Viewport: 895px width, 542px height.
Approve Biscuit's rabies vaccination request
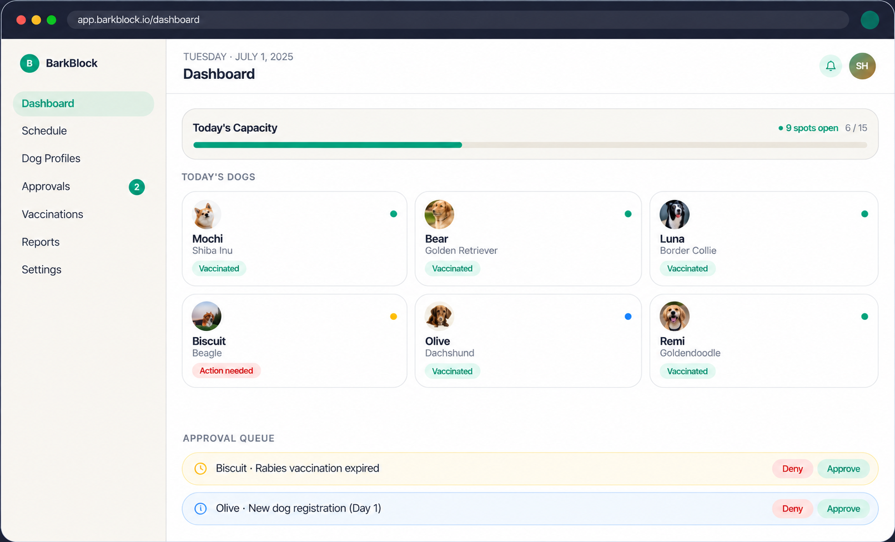(x=843, y=469)
